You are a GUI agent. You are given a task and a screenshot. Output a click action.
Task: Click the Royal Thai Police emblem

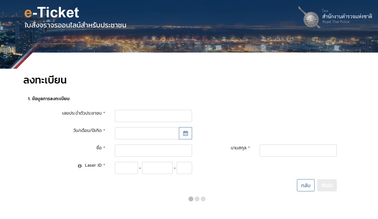point(310,17)
